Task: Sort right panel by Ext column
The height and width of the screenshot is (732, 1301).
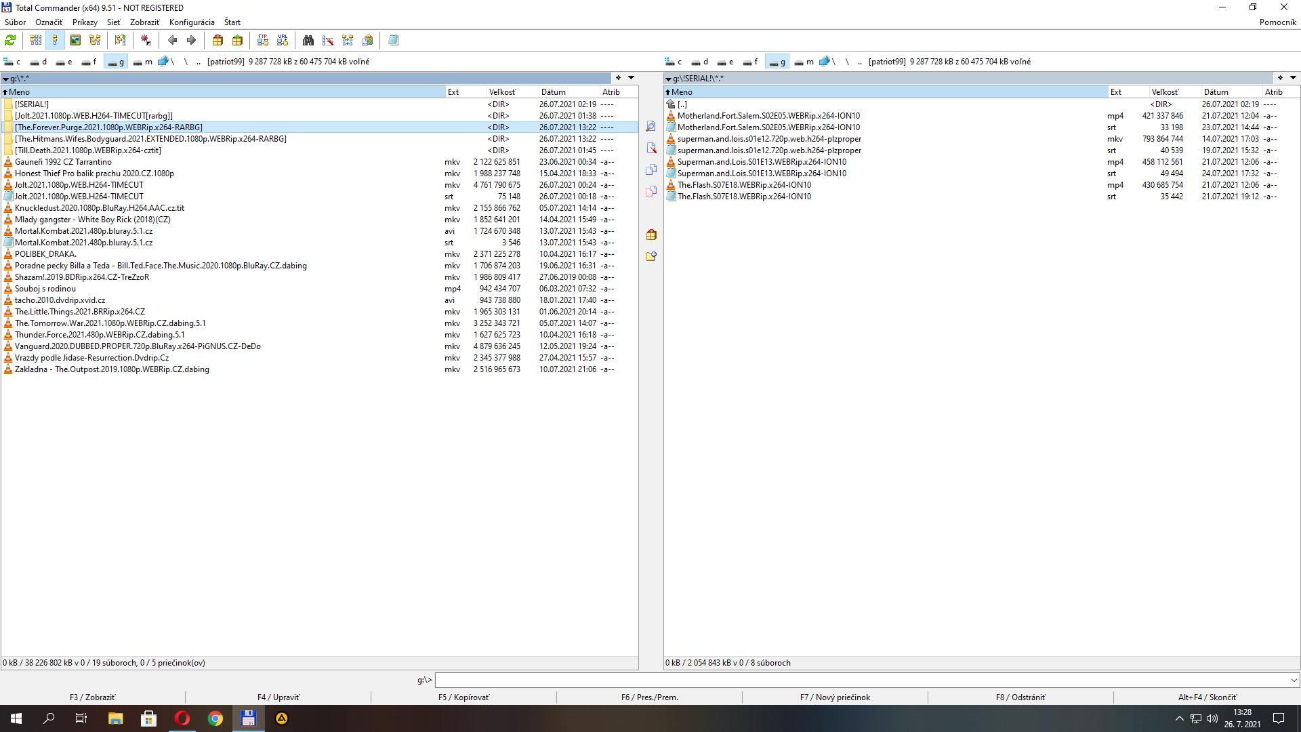Action: 1128,92
